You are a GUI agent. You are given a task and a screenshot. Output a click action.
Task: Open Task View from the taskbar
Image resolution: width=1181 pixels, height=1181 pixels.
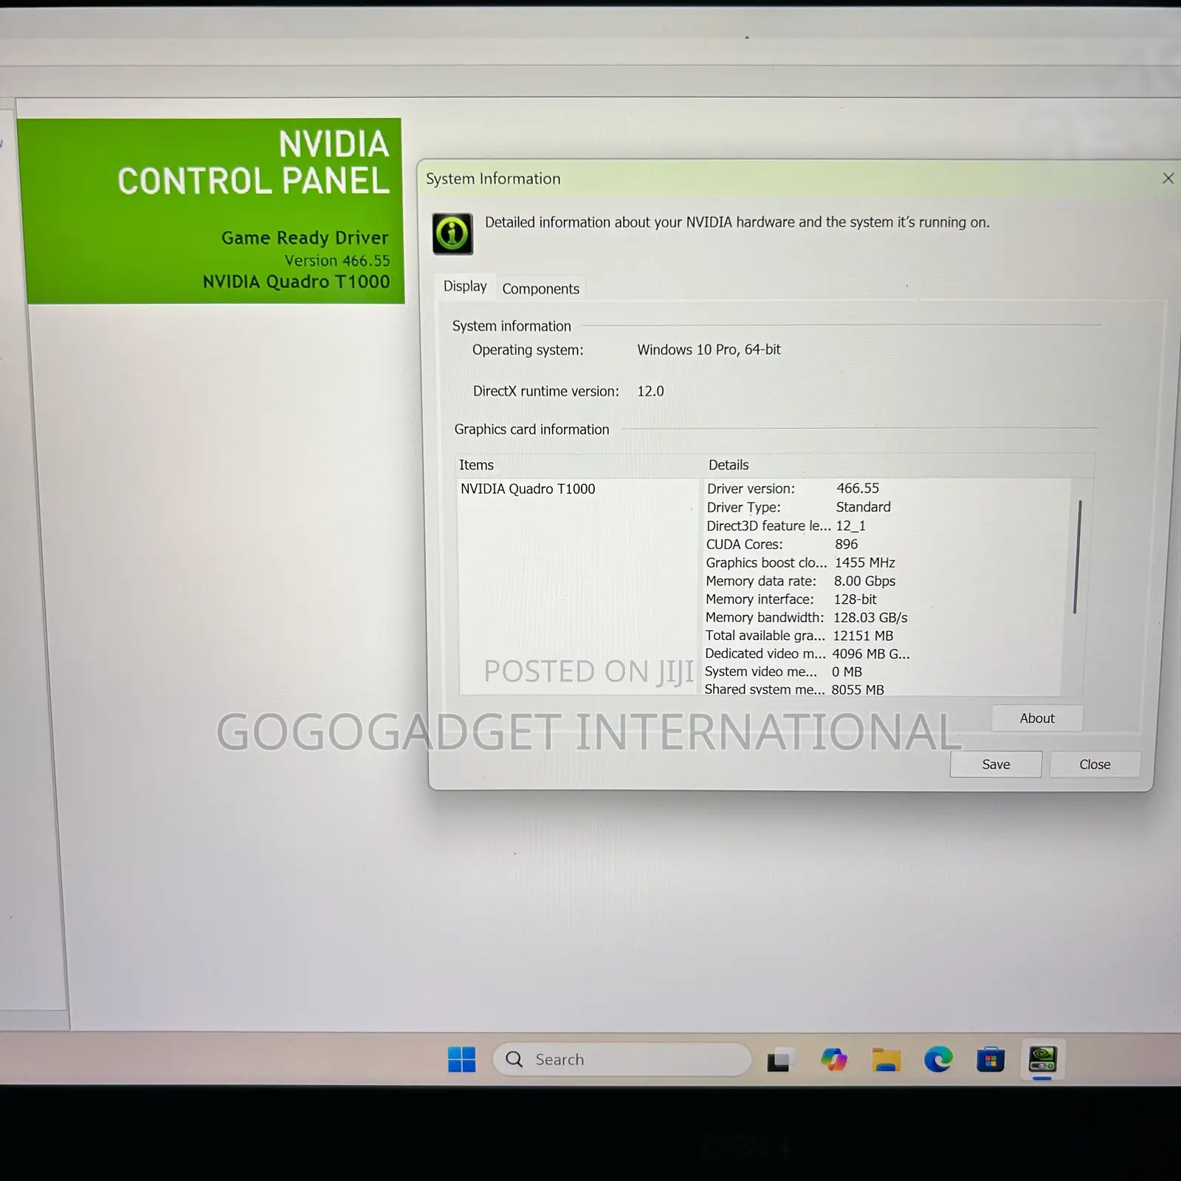780,1060
